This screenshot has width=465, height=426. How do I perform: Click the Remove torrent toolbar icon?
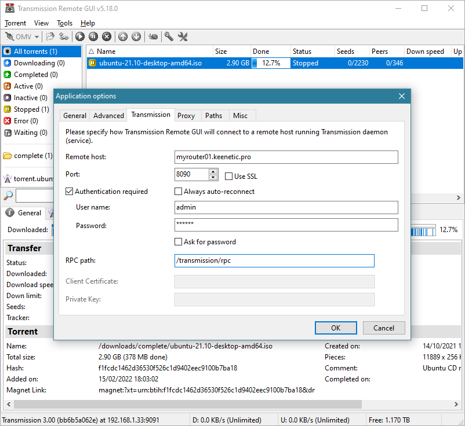[x=107, y=36]
